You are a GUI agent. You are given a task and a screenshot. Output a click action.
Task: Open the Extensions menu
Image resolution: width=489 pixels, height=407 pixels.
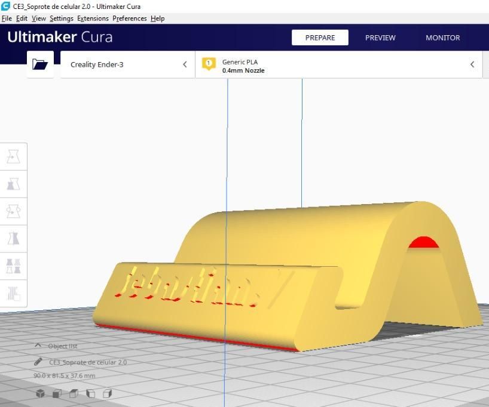click(x=93, y=18)
